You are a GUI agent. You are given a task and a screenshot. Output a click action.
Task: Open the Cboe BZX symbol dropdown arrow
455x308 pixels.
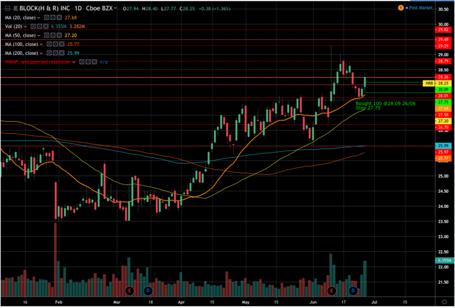pos(116,8)
